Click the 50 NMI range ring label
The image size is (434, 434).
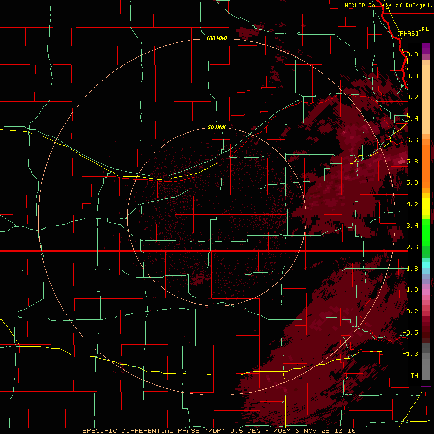[x=217, y=127]
